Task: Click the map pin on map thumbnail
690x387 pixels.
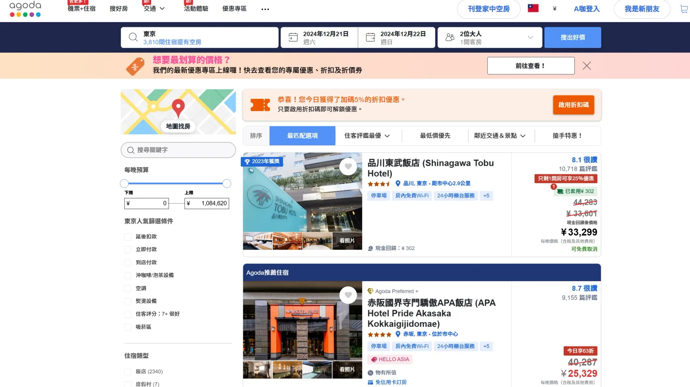Action: [x=178, y=109]
